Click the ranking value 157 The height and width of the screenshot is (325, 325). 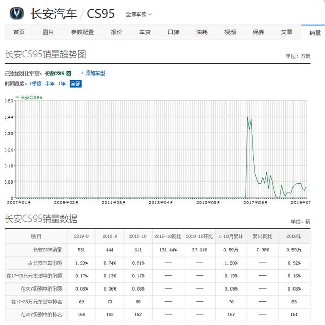pos(231,315)
